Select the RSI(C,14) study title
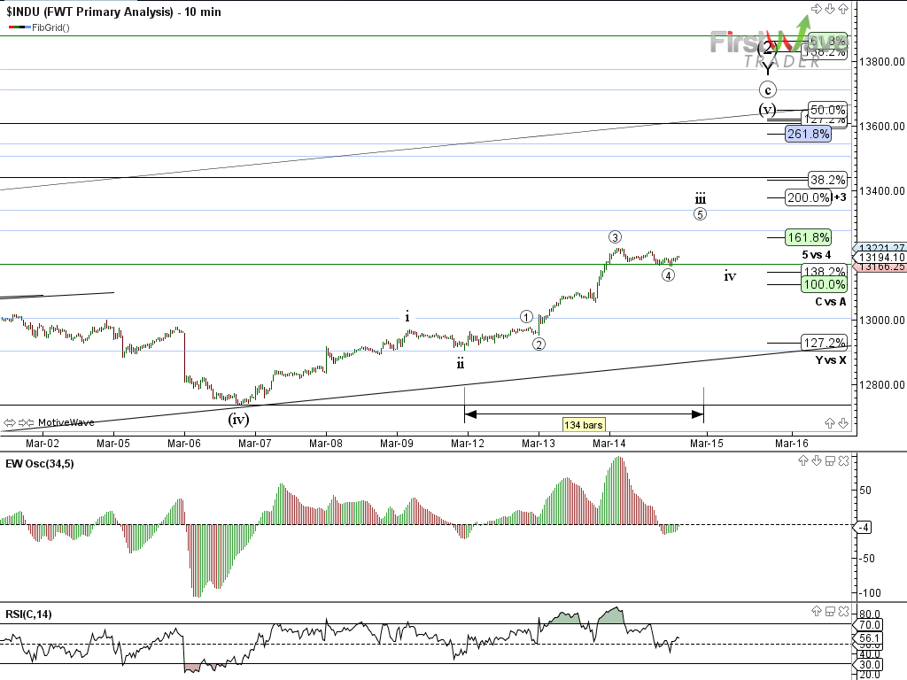907x680 pixels. [x=28, y=614]
